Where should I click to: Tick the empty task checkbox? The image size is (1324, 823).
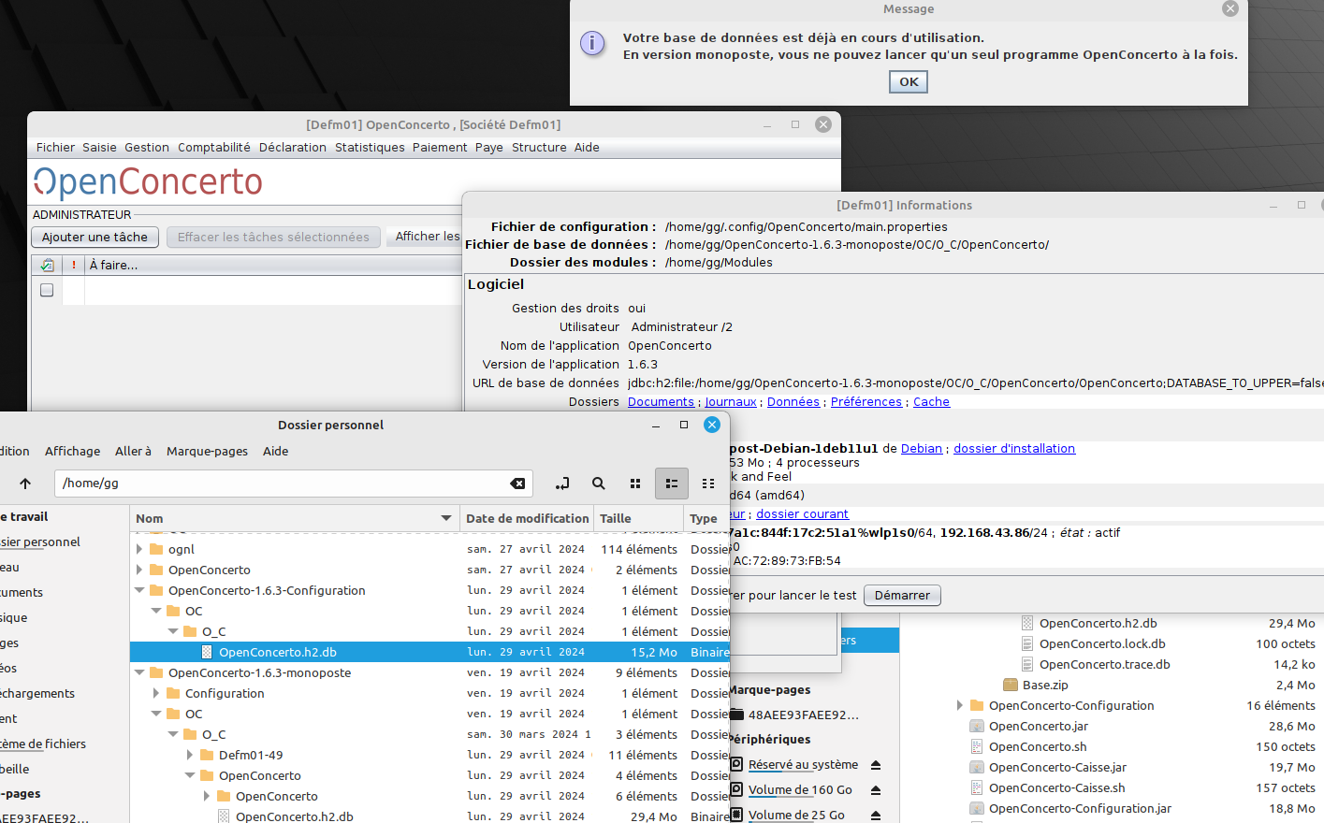tap(47, 290)
